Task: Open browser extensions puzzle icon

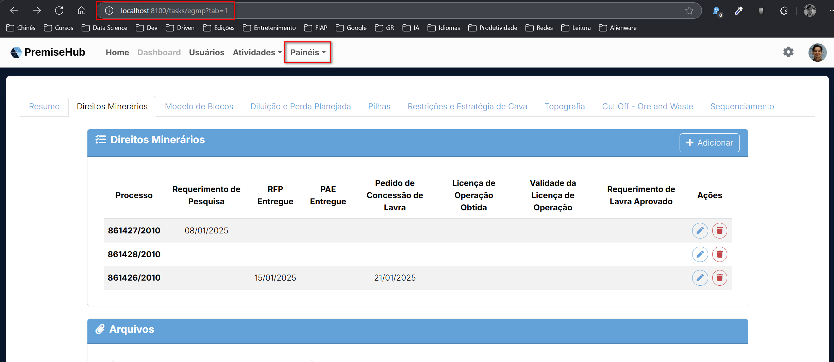Action: [784, 11]
